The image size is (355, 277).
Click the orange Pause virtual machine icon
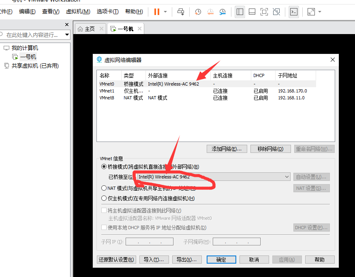(x=157, y=11)
